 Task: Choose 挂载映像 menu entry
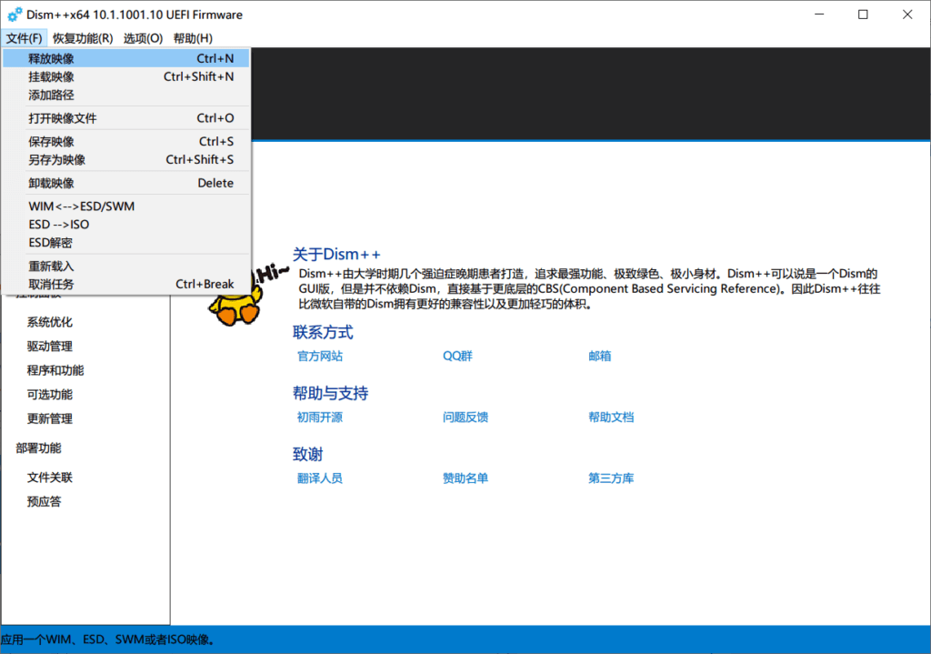coord(125,76)
